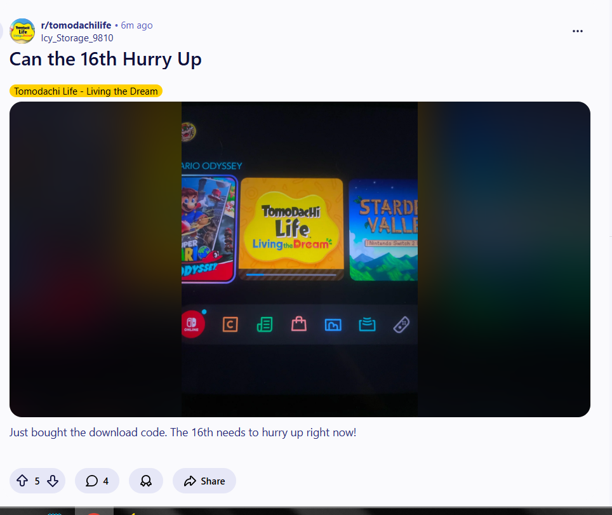Click the Controllers Joy-Con icon in image
Viewport: 612px width, 515px height.
tap(402, 324)
